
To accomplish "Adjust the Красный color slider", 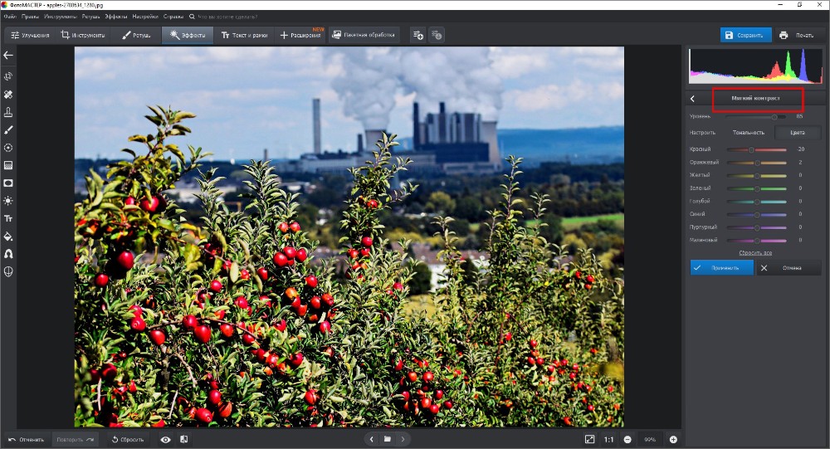I will click(751, 149).
